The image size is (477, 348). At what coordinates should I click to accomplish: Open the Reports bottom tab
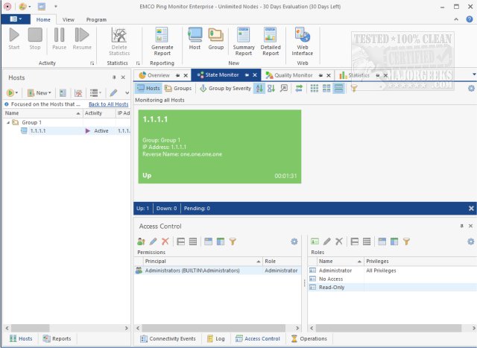click(x=57, y=338)
